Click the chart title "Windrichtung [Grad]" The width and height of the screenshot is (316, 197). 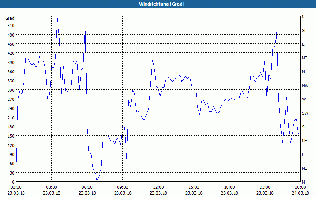162,4
